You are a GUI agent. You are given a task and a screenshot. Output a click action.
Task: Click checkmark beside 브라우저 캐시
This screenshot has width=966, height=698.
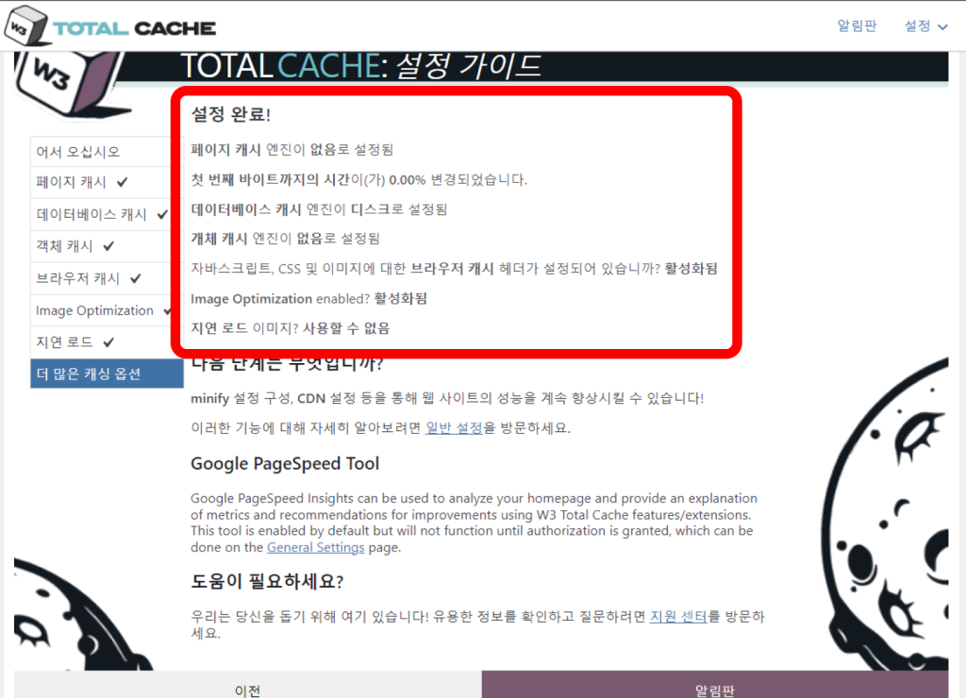[136, 278]
